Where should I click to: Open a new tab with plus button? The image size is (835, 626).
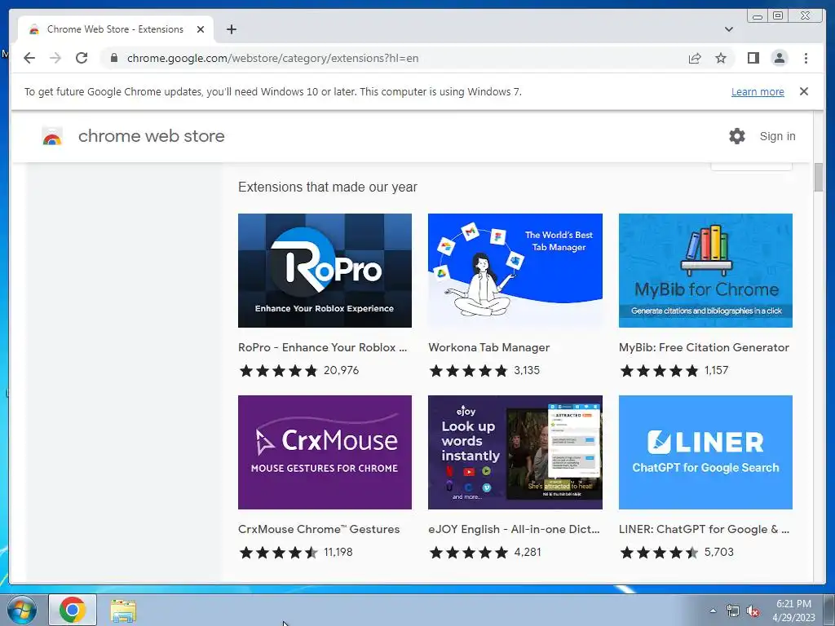(231, 29)
